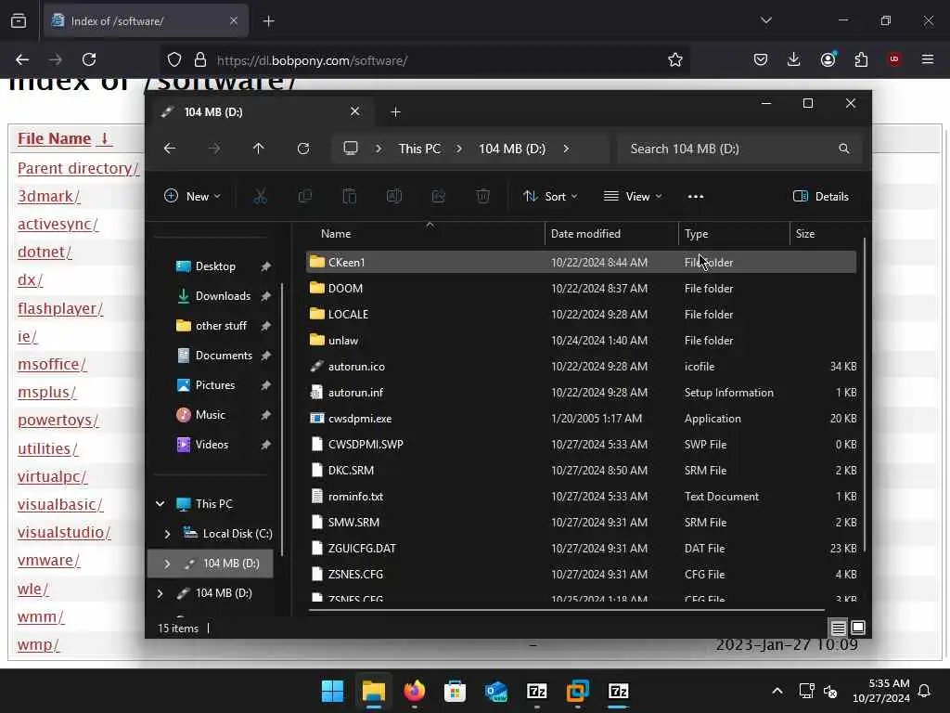Viewport: 950px width, 713px height.
Task: Click the search magnifier in Explorer
Action: click(844, 149)
